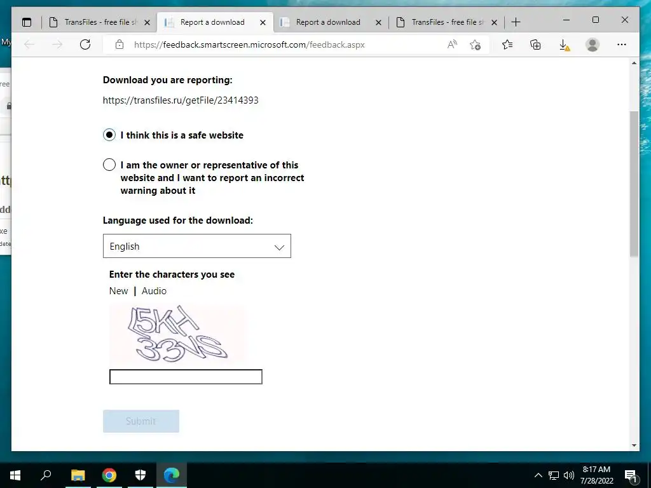Close the first TransFiles tab

(147, 22)
